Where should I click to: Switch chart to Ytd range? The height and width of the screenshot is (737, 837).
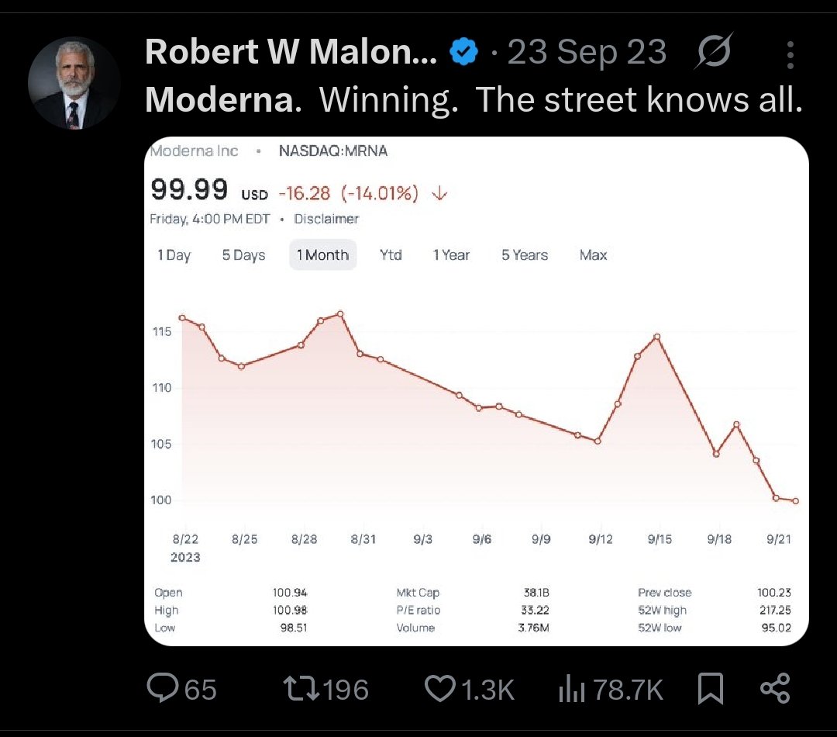point(391,255)
